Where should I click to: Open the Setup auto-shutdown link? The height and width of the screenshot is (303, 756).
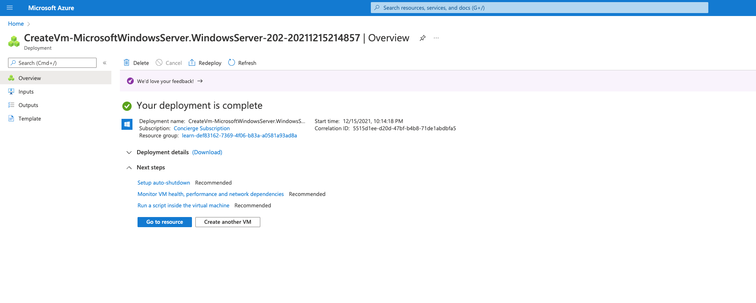[164, 183]
